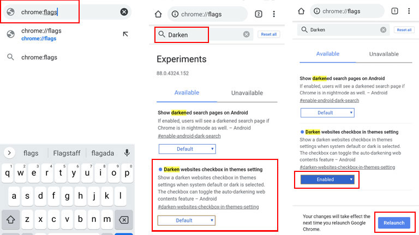Choose the 'flags' keyboard suggestion

click(31, 153)
